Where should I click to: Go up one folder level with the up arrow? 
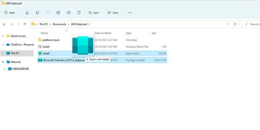25,24
